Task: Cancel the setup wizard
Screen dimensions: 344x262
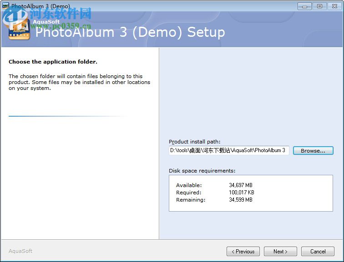Action: 318,251
